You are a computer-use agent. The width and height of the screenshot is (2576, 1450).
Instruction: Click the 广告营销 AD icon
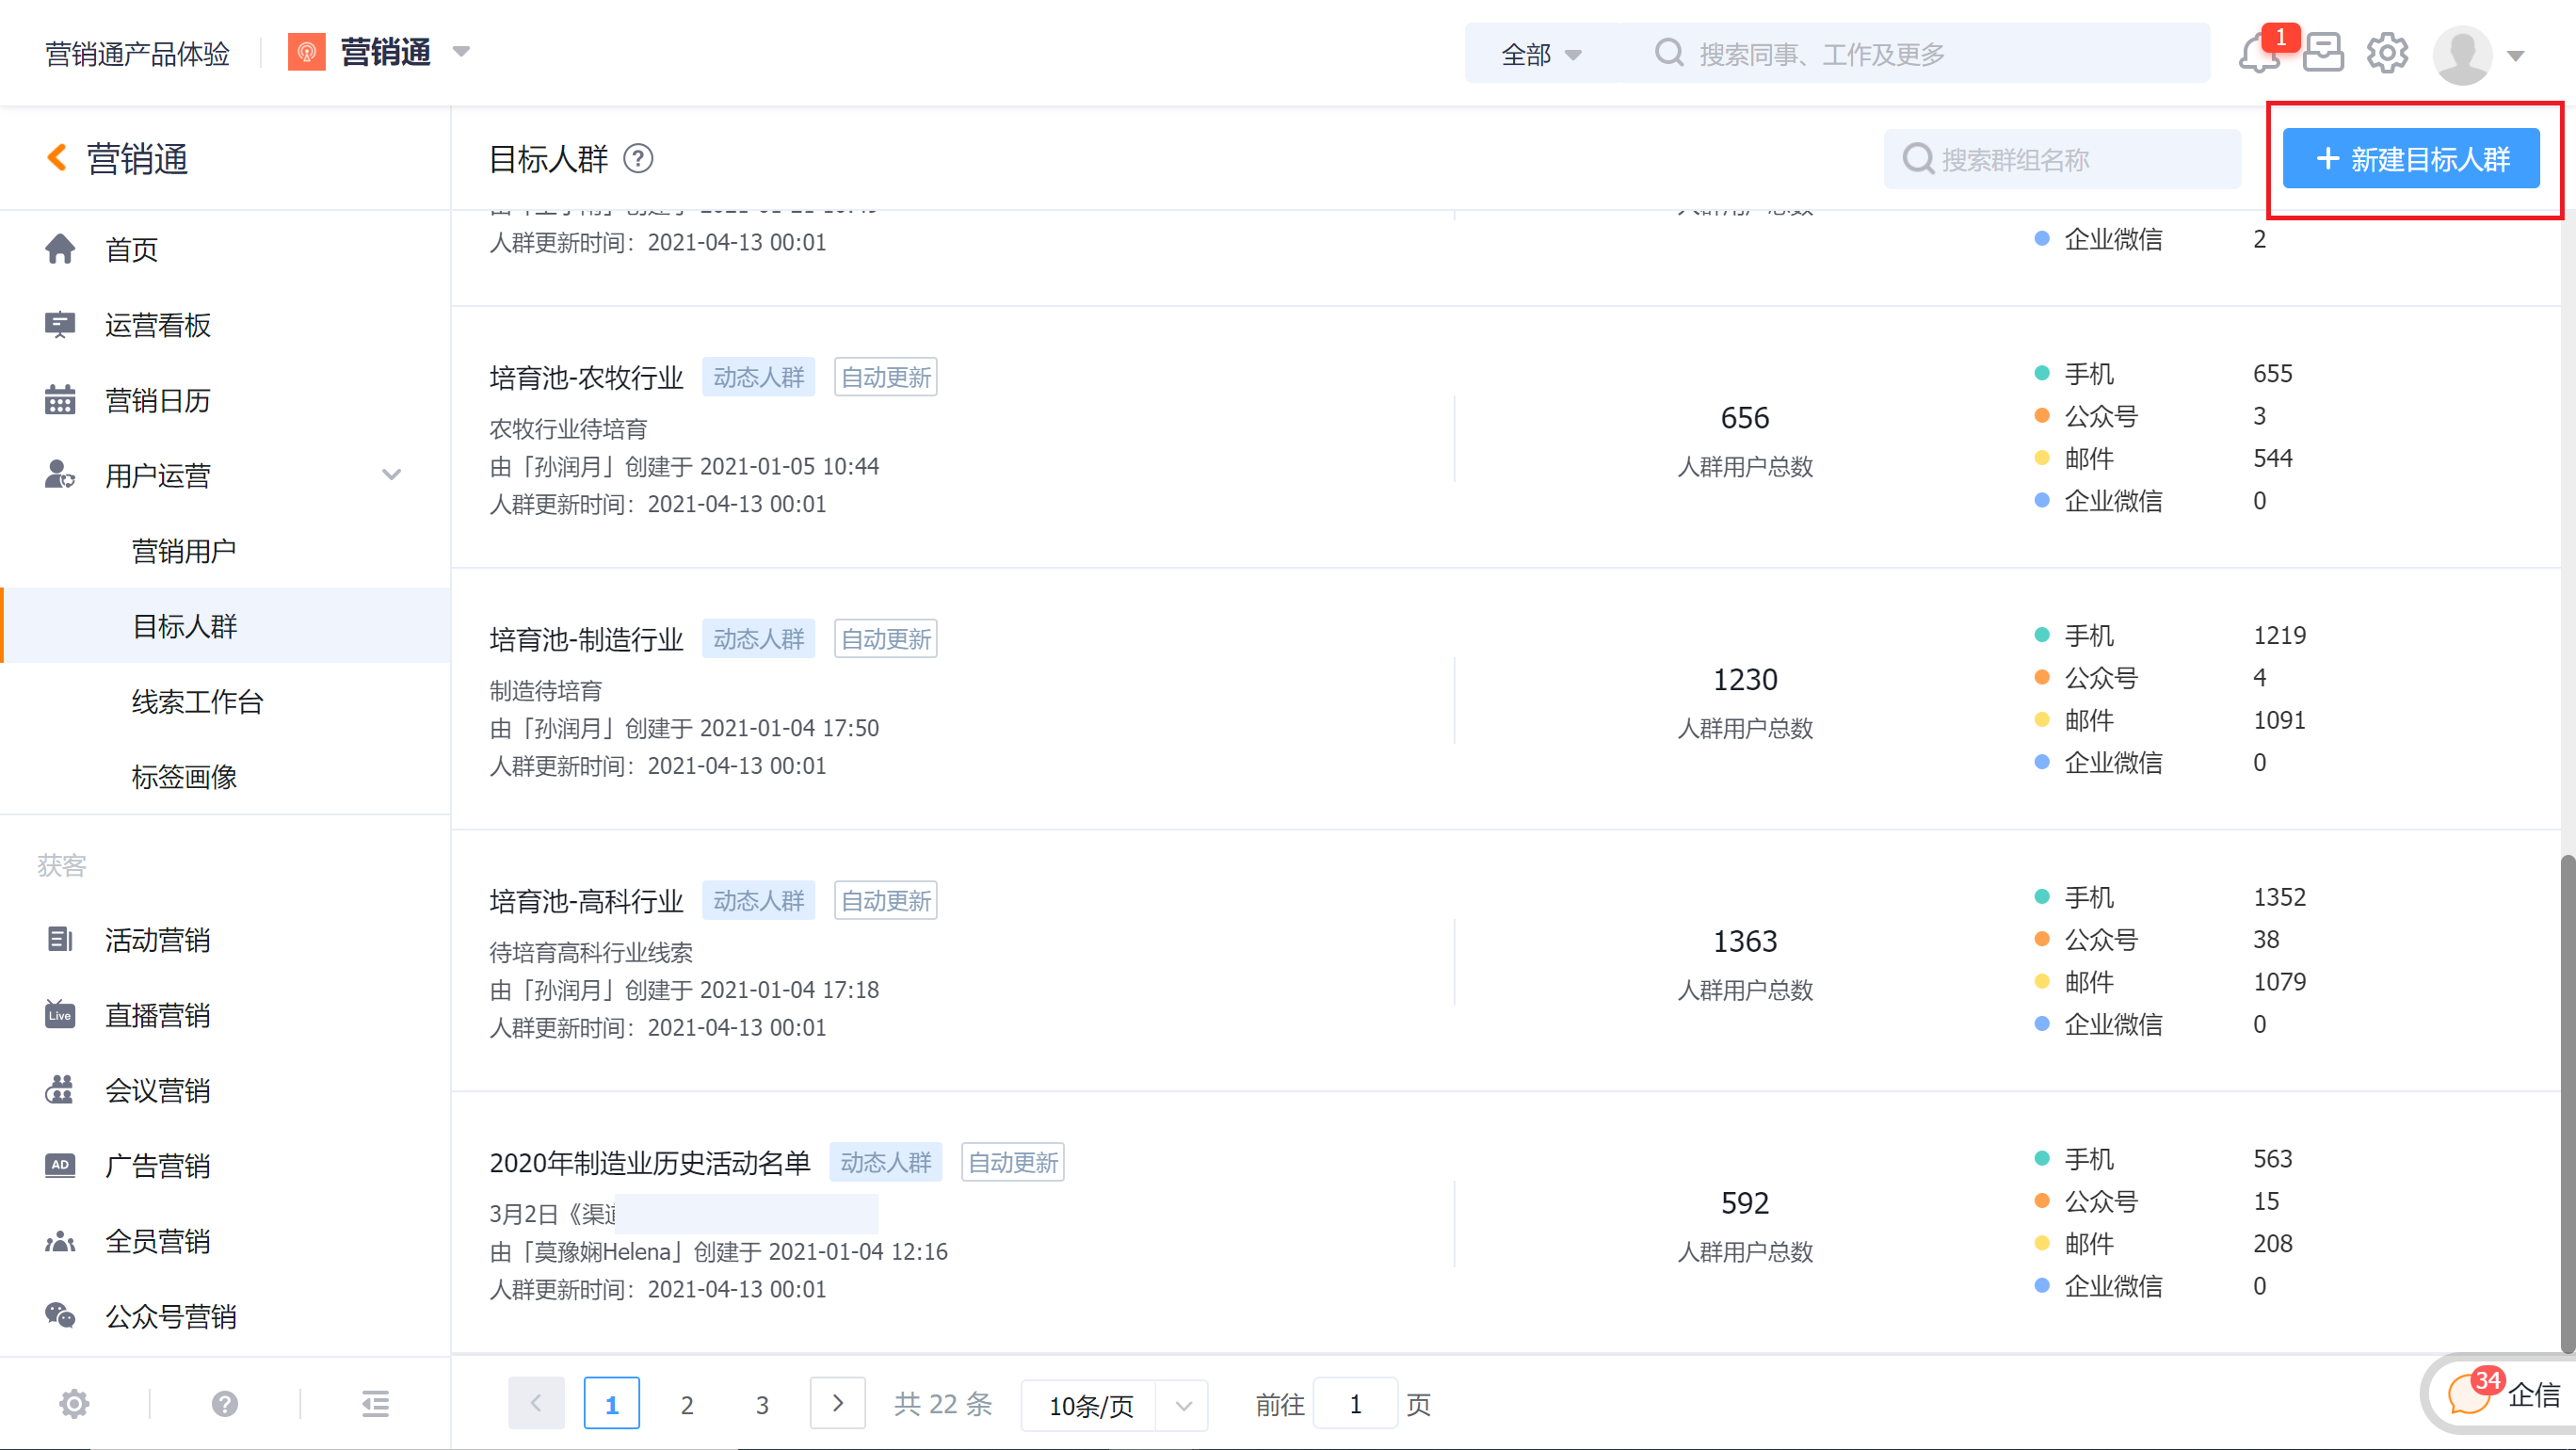60,1165
